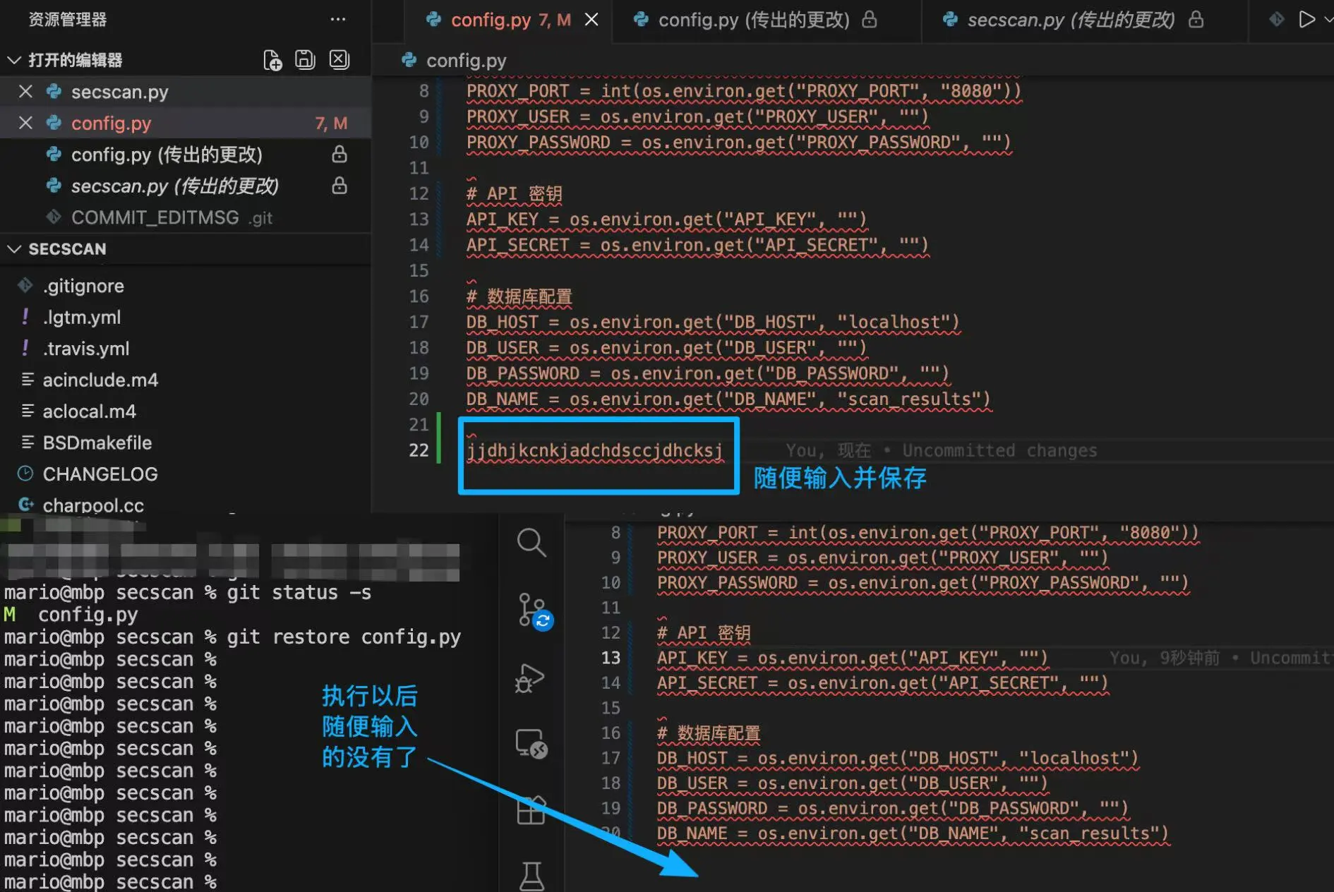The image size is (1334, 892).
Task: Click the Run Python File play button
Action: pos(1306,20)
